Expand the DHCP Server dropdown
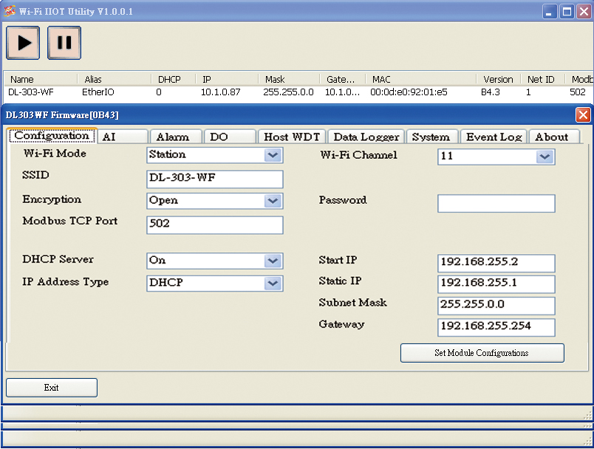This screenshot has width=594, height=449. coord(273,261)
